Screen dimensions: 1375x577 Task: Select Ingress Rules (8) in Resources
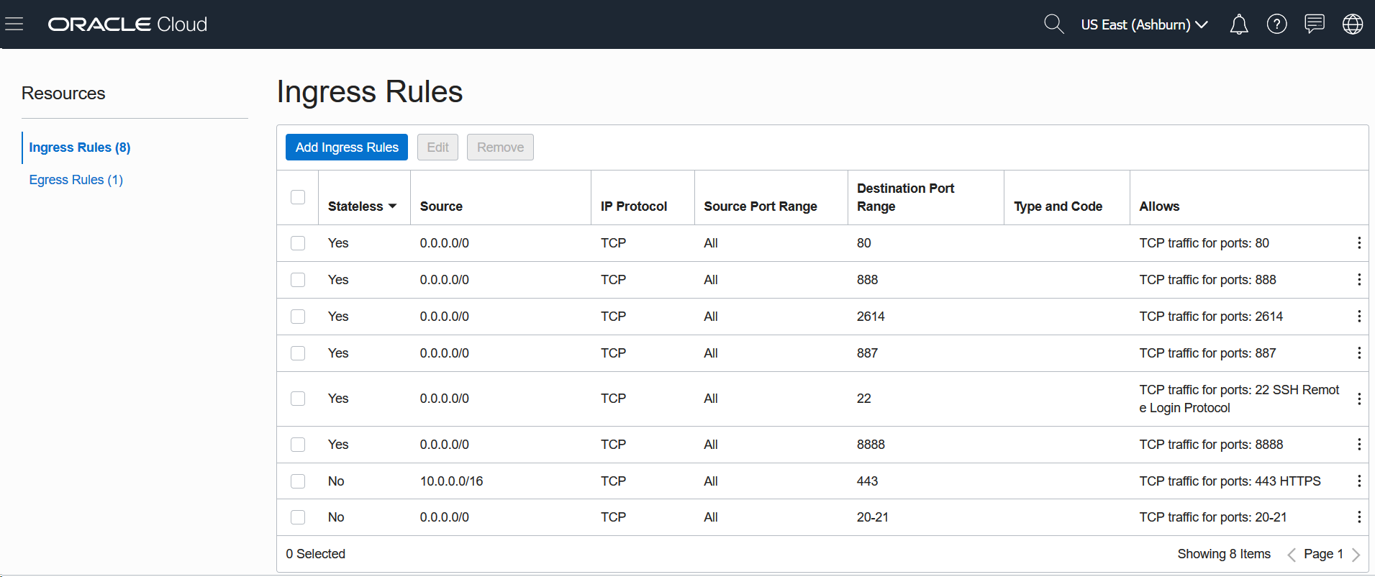pyautogui.click(x=79, y=147)
